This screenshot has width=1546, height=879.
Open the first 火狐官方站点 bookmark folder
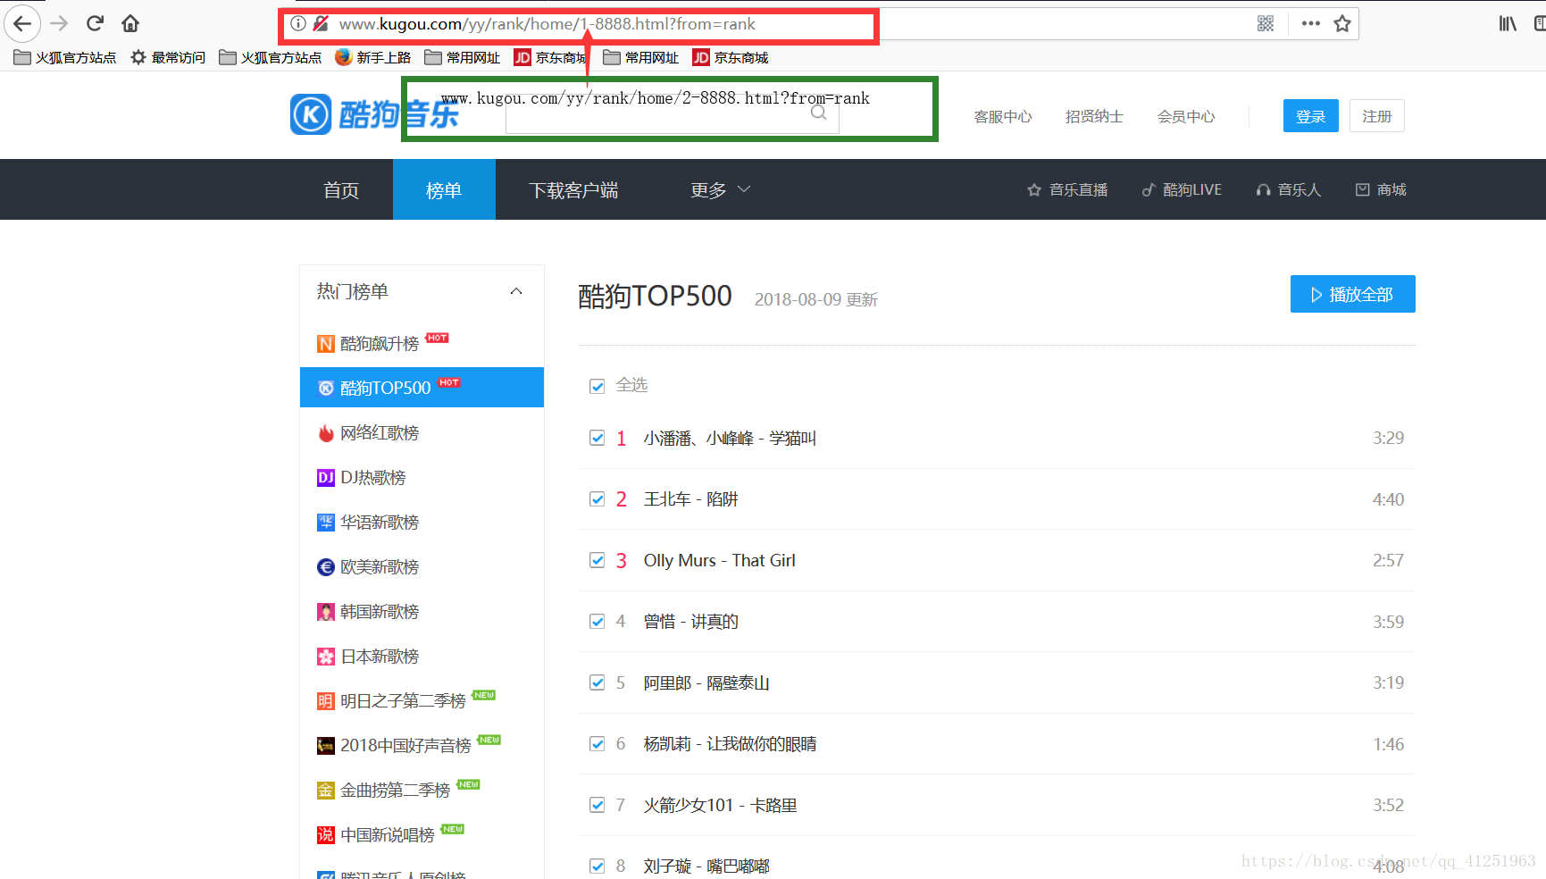(65, 57)
